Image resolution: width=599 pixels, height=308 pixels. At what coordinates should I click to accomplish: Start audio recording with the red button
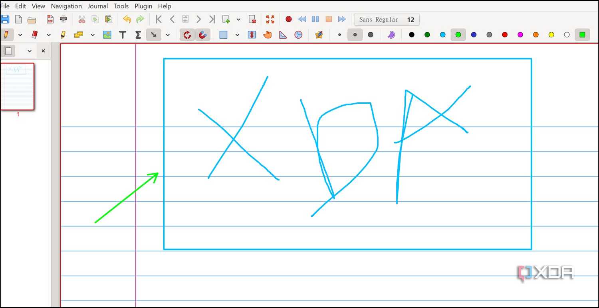(289, 19)
